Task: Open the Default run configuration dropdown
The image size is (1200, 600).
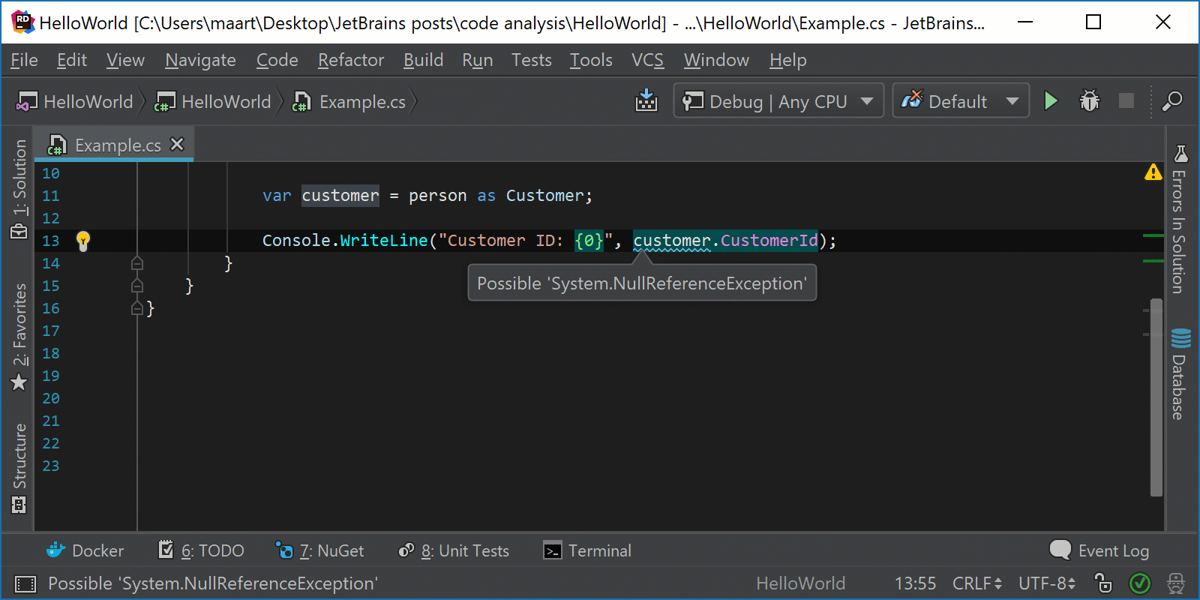Action: coord(960,100)
